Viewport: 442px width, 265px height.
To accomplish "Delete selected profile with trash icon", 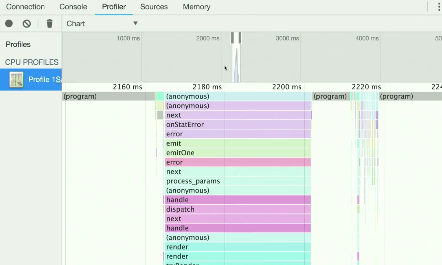I will click(50, 24).
